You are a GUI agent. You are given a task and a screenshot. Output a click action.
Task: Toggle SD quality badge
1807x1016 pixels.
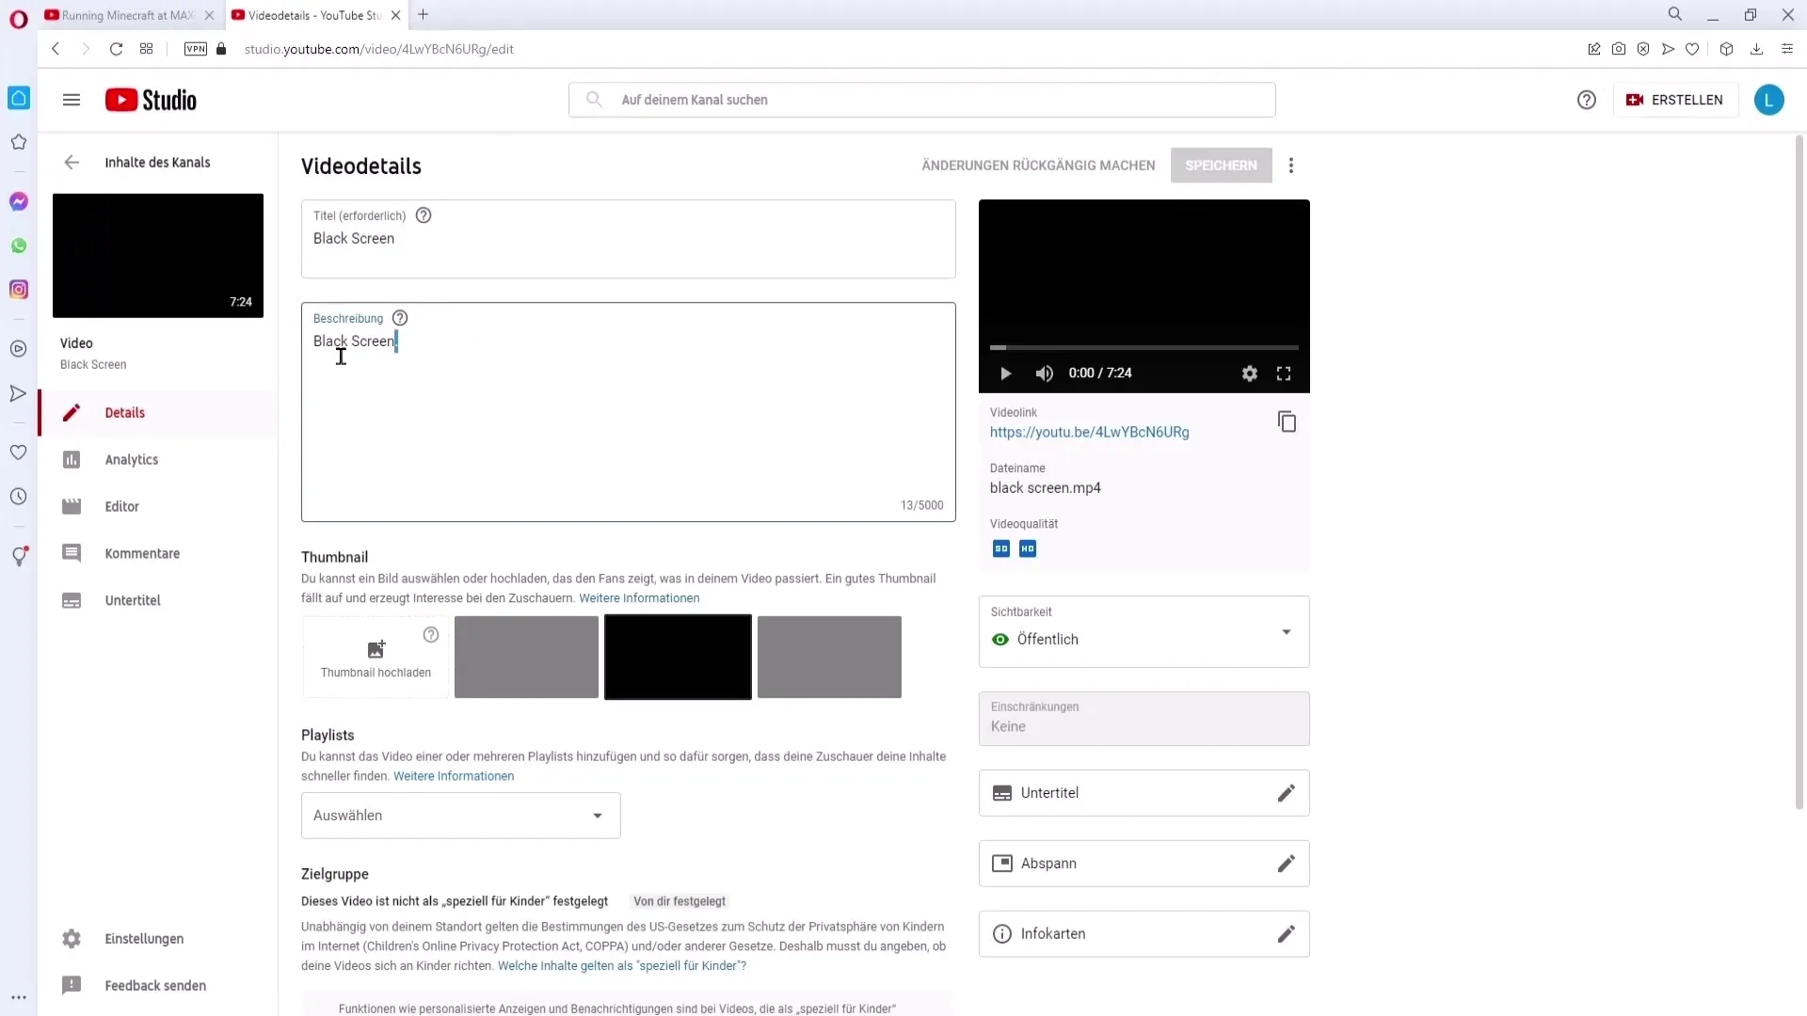pos(1000,548)
